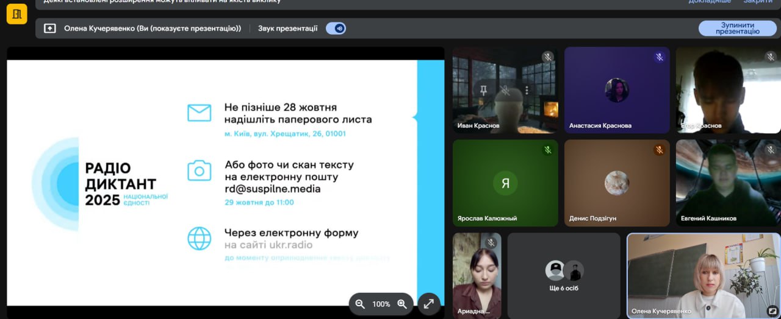Click the presentation screen icon beside Олена Кучерявенко
This screenshot has width=781, height=319.
(50, 28)
